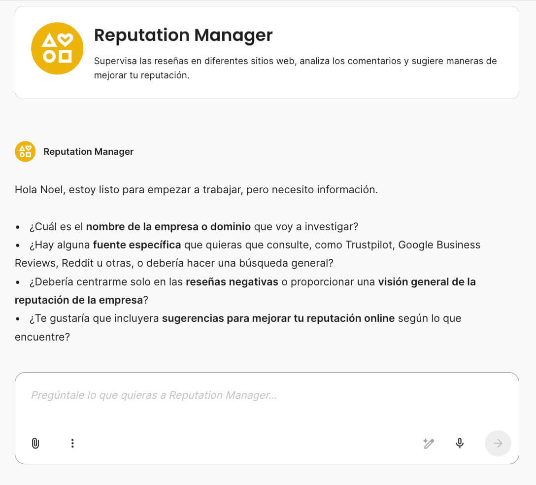The height and width of the screenshot is (485, 536).
Task: Click the yellow Reputation Manager logo icon
Action: (57, 48)
